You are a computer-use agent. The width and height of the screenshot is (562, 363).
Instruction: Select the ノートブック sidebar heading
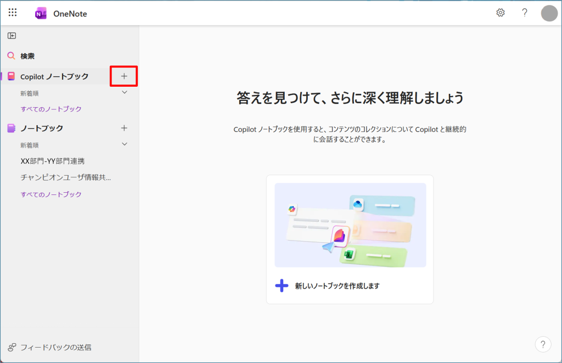pyautogui.click(x=42, y=128)
